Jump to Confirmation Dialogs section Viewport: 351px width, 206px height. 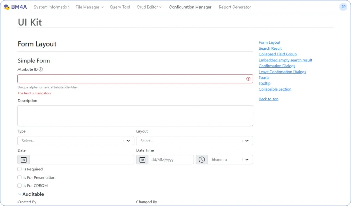pyautogui.click(x=277, y=66)
